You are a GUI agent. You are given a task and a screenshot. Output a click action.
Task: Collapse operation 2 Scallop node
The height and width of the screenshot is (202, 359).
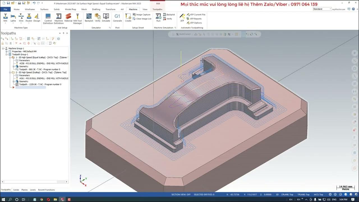10,72
